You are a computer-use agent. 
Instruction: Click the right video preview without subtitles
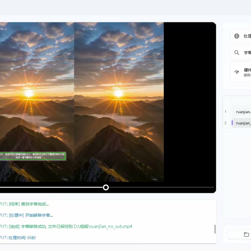pos(119,102)
